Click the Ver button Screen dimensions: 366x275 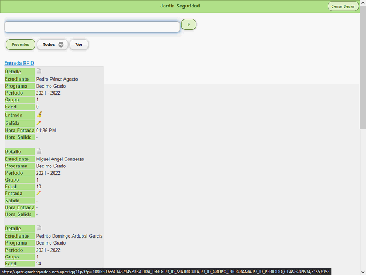point(79,45)
